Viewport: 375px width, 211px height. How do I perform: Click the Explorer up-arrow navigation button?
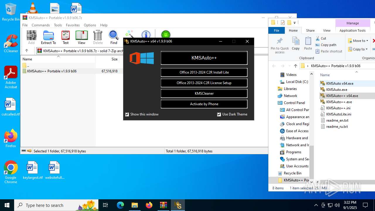pyautogui.click(x=295, y=66)
